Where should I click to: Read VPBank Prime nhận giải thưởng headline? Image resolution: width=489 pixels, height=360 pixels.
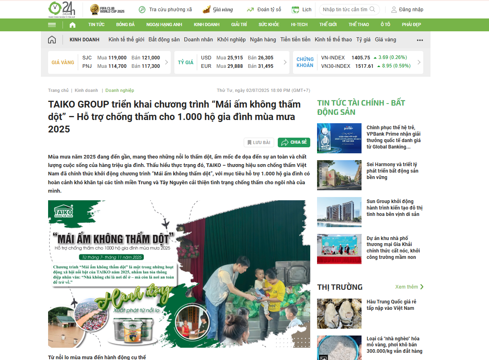394,137
